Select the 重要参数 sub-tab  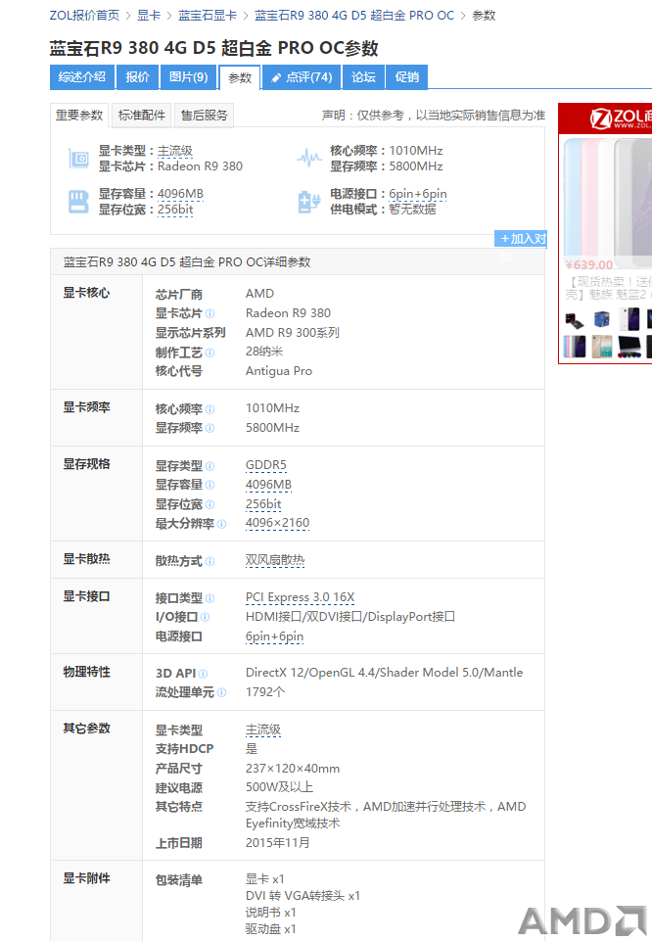pyautogui.click(x=79, y=116)
